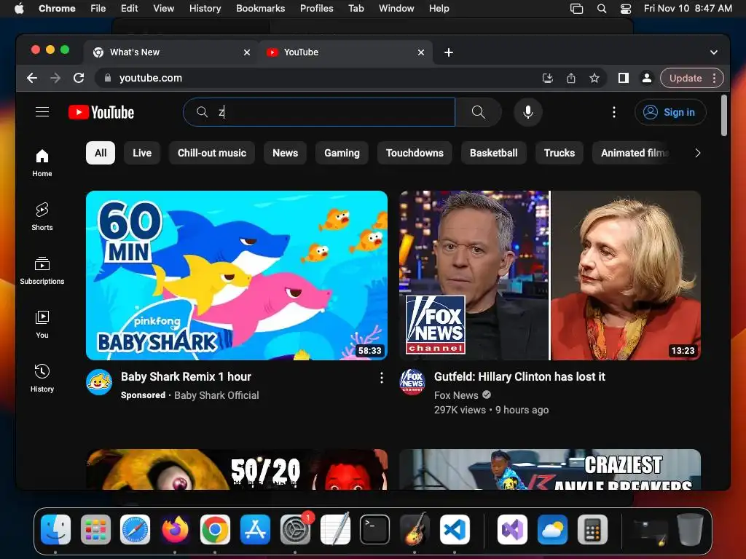
Task: Close the What's New tab
Action: tap(247, 52)
